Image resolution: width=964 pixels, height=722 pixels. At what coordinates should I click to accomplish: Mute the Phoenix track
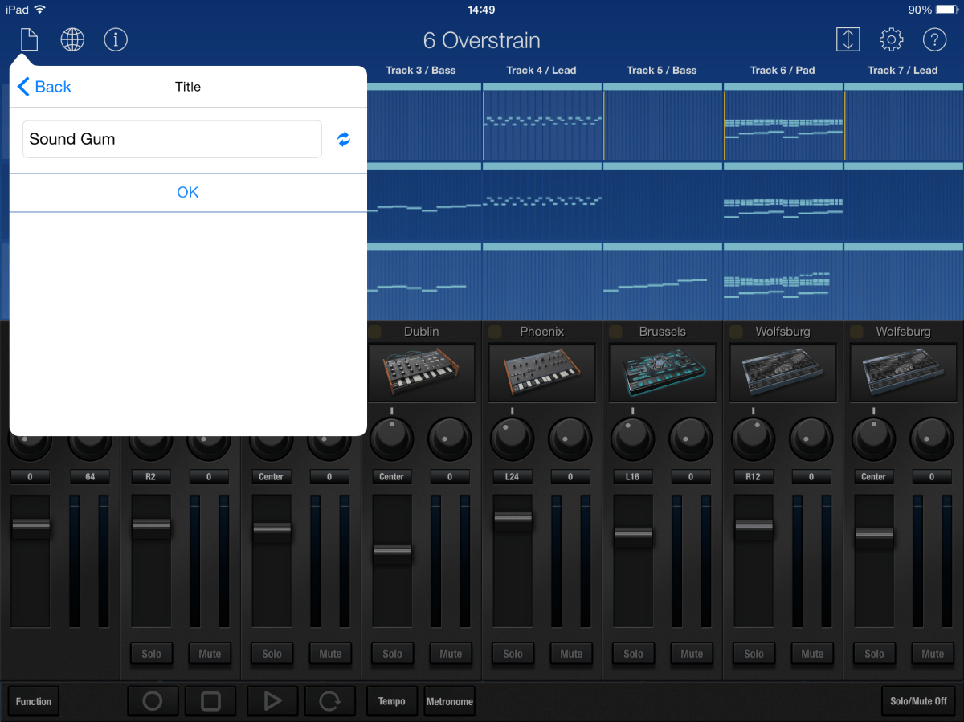[x=571, y=654]
